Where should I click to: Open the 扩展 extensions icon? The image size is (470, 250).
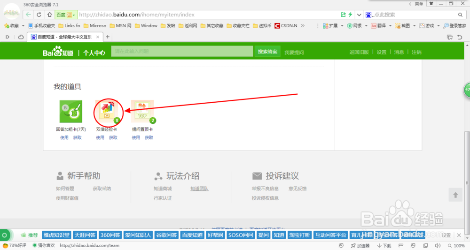(x=330, y=26)
